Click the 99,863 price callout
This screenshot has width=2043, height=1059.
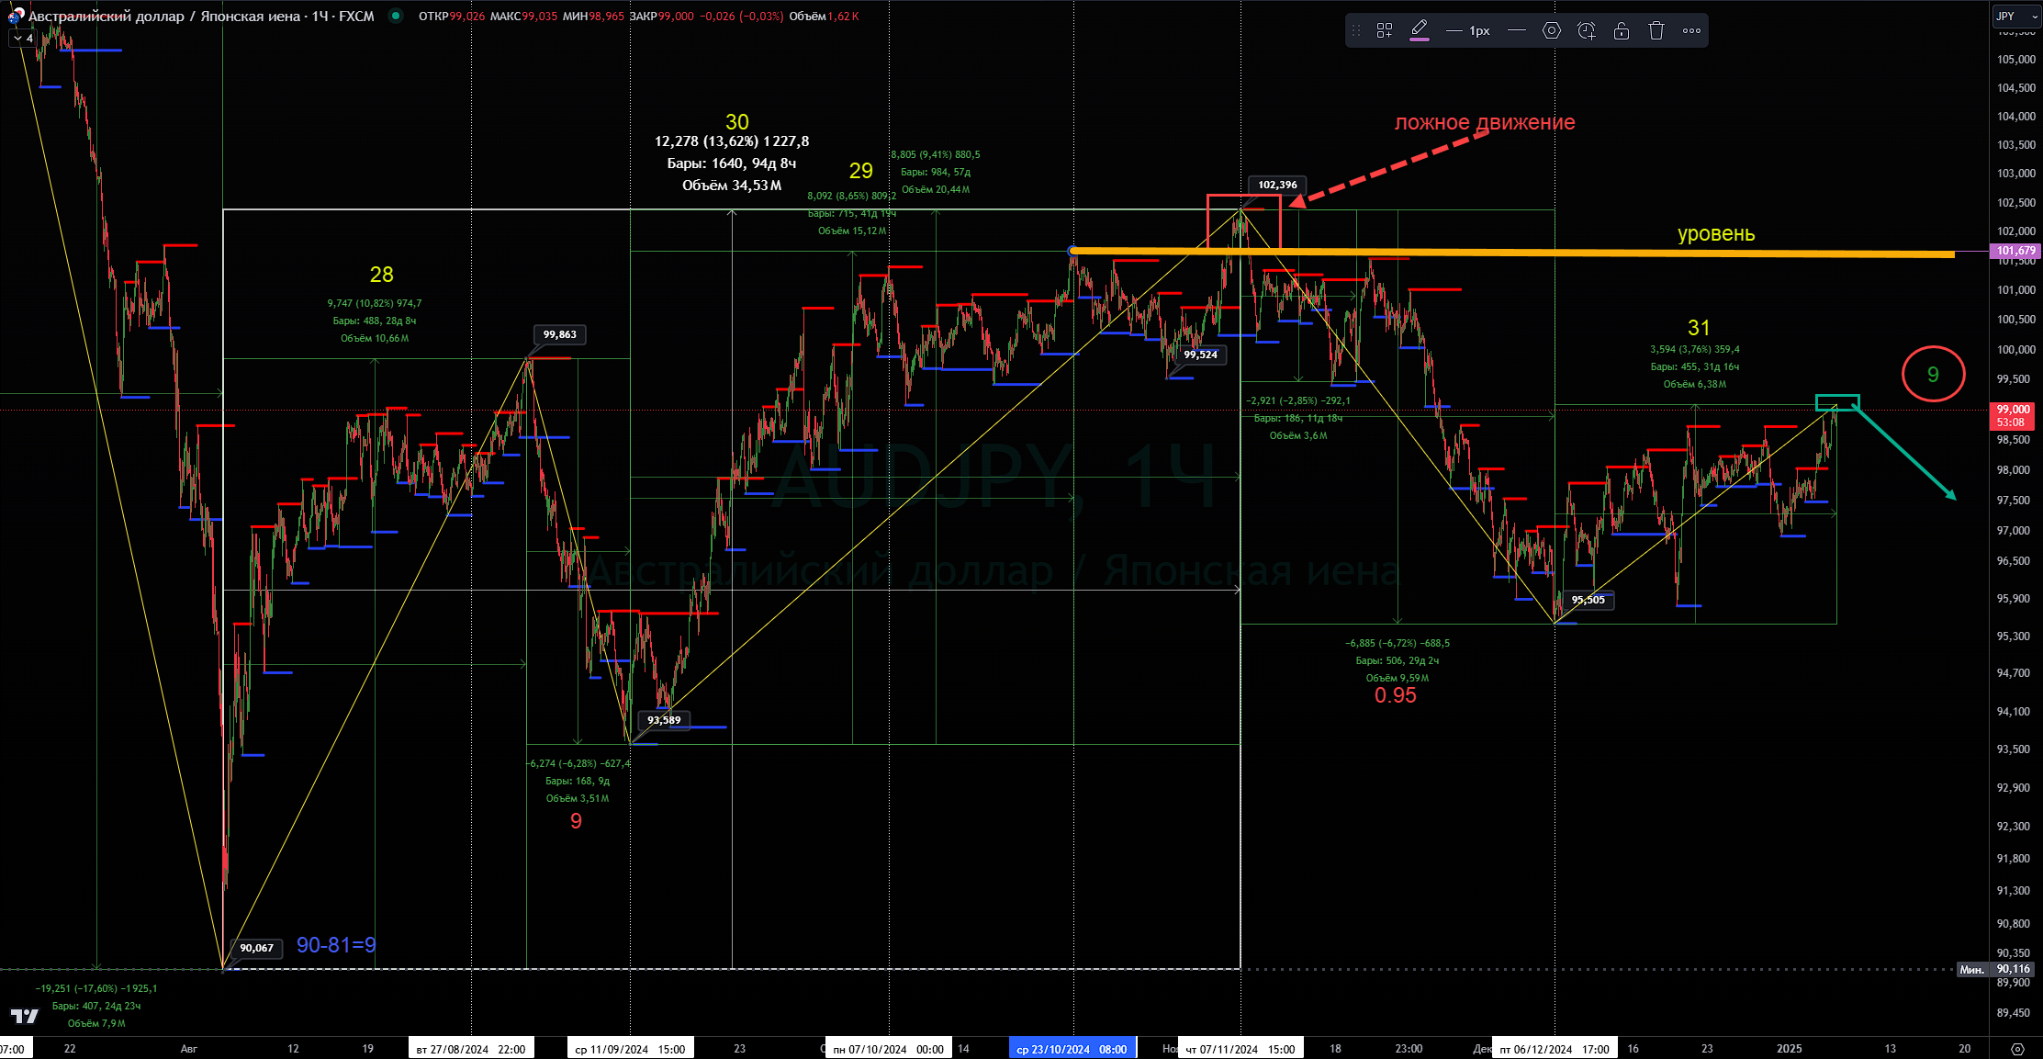pos(559,334)
